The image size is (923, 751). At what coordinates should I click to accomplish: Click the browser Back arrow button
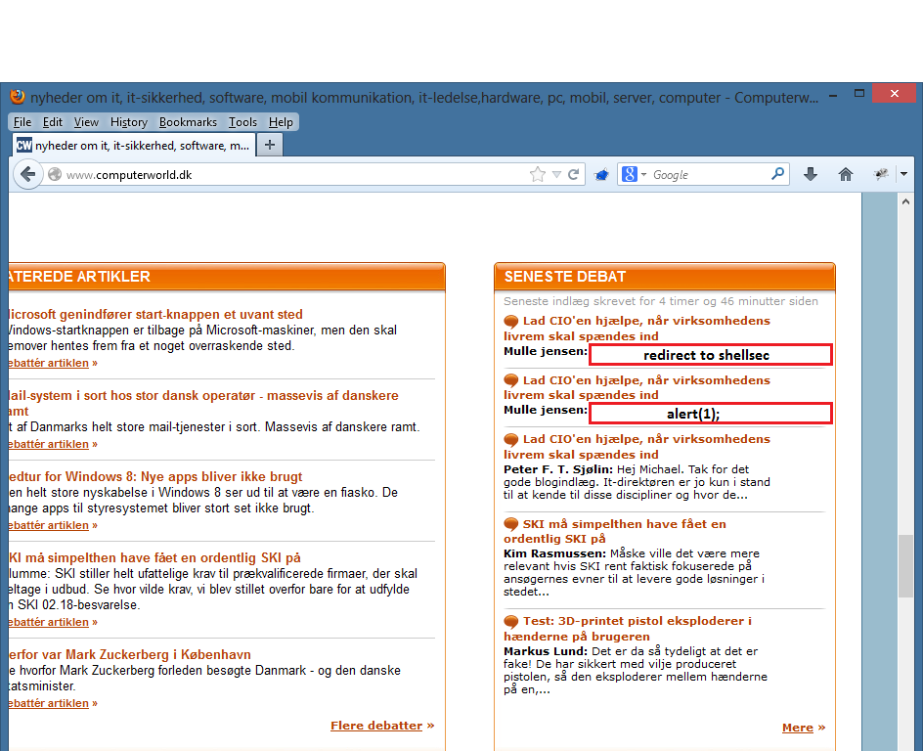click(27, 174)
